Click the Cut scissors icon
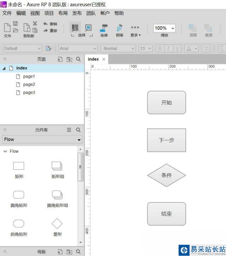 pos(35,23)
